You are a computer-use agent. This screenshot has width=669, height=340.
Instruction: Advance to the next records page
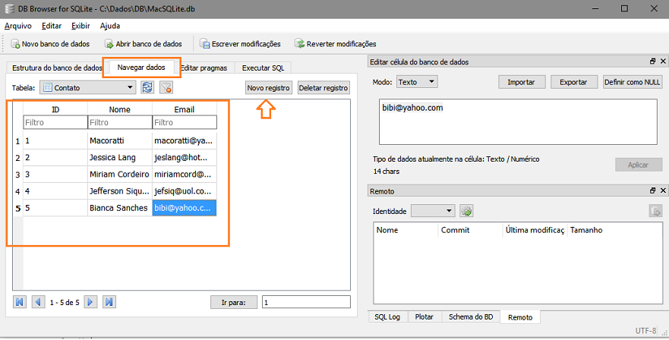[90, 302]
